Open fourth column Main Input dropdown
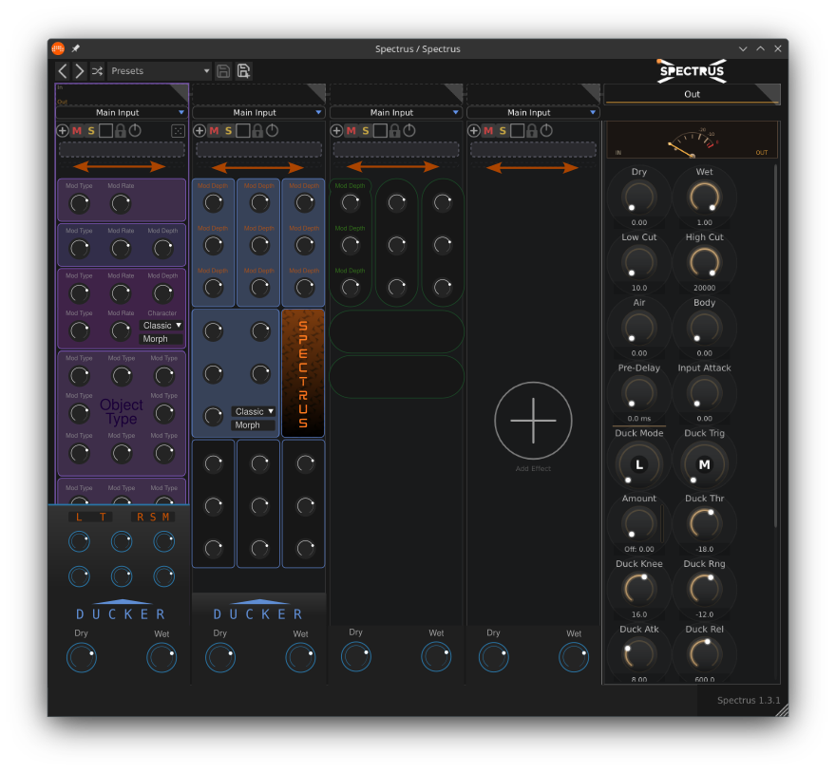Image resolution: width=836 pixels, height=773 pixels. click(533, 112)
